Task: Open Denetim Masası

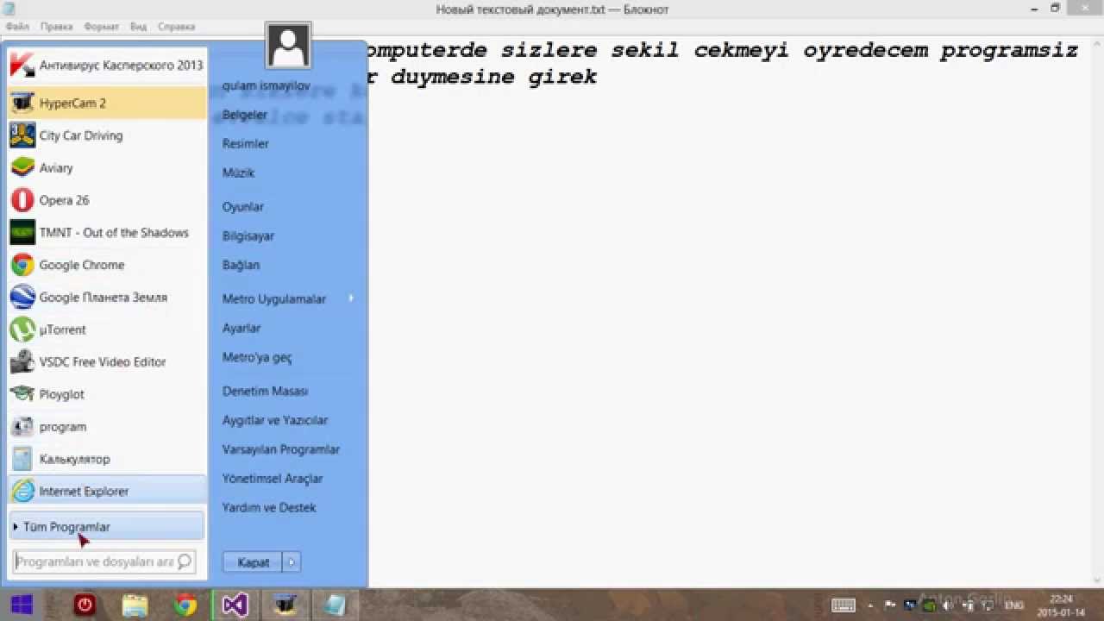Action: click(x=266, y=391)
